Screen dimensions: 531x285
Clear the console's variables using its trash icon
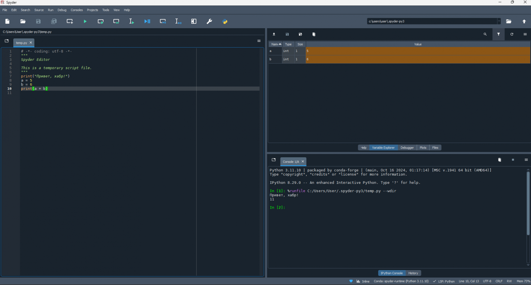(x=500, y=160)
